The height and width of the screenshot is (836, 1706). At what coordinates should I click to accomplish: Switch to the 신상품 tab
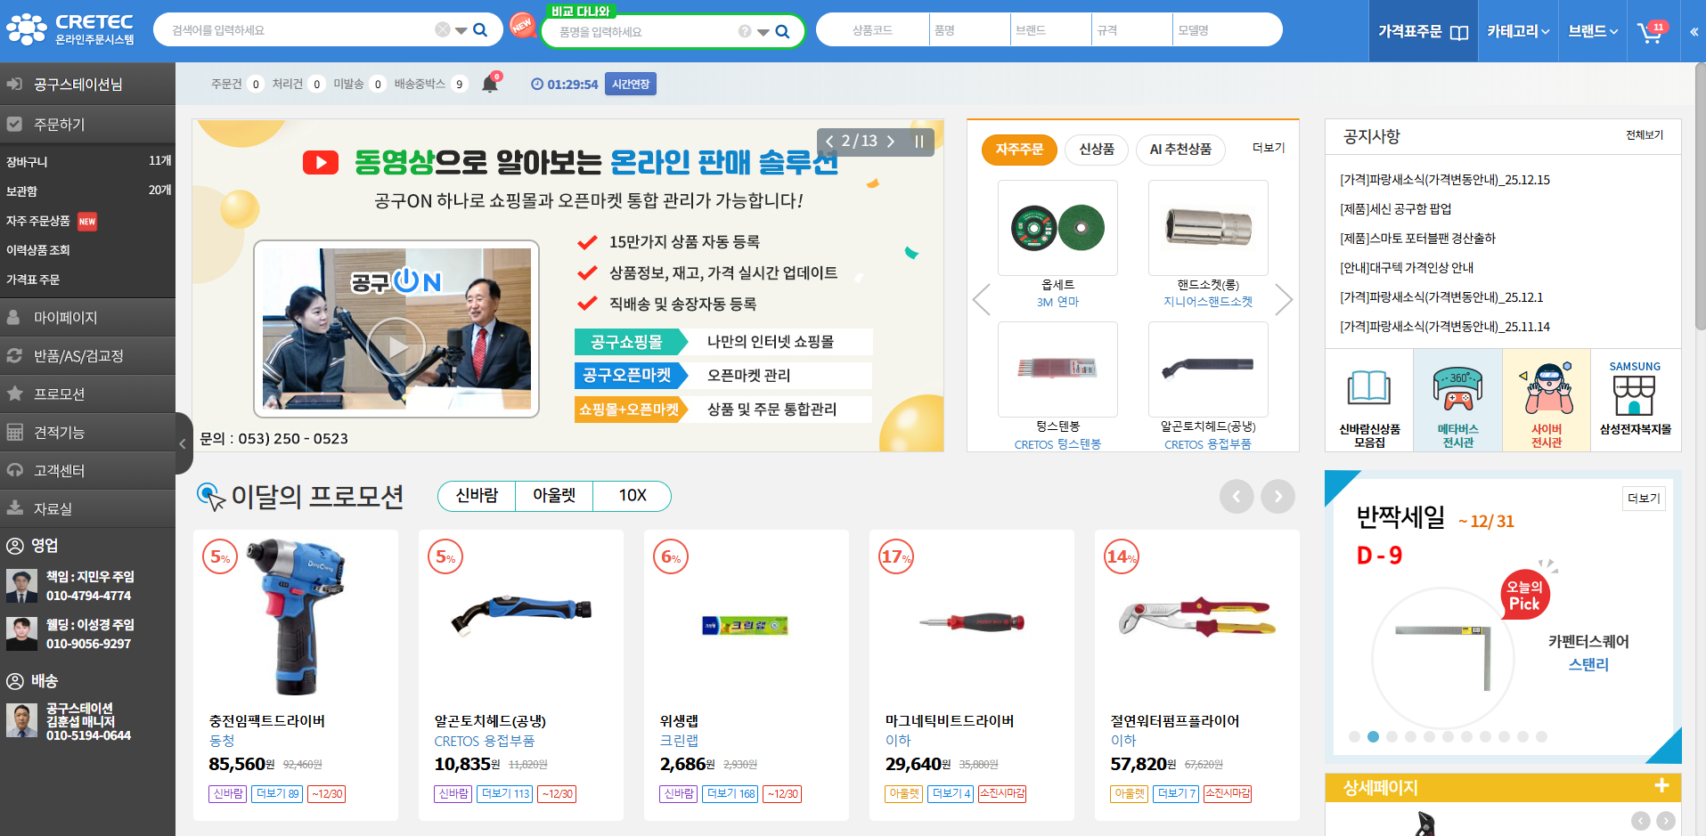pyautogui.click(x=1096, y=150)
